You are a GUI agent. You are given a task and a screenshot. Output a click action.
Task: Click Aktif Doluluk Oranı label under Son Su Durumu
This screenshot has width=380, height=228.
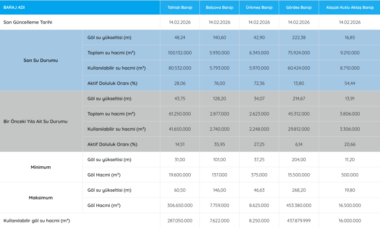(112, 83)
